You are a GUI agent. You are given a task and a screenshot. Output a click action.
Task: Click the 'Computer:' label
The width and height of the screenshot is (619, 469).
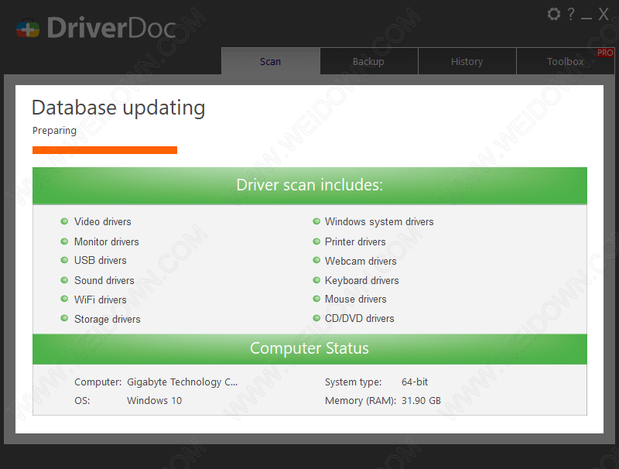[98, 382]
